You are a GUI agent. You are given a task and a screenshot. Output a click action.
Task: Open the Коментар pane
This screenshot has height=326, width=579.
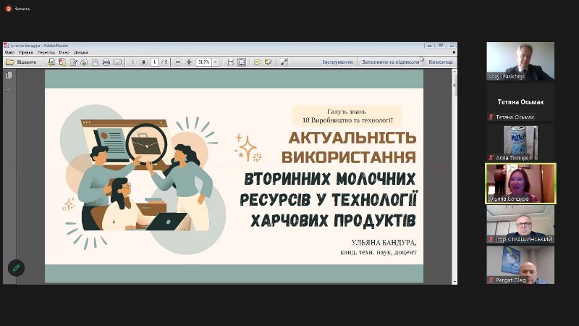[x=441, y=62]
